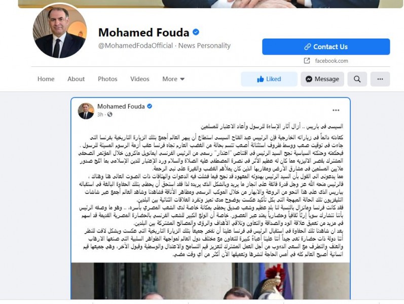Click the Messenger icon in Message button
The image size is (404, 304).
(309, 79)
